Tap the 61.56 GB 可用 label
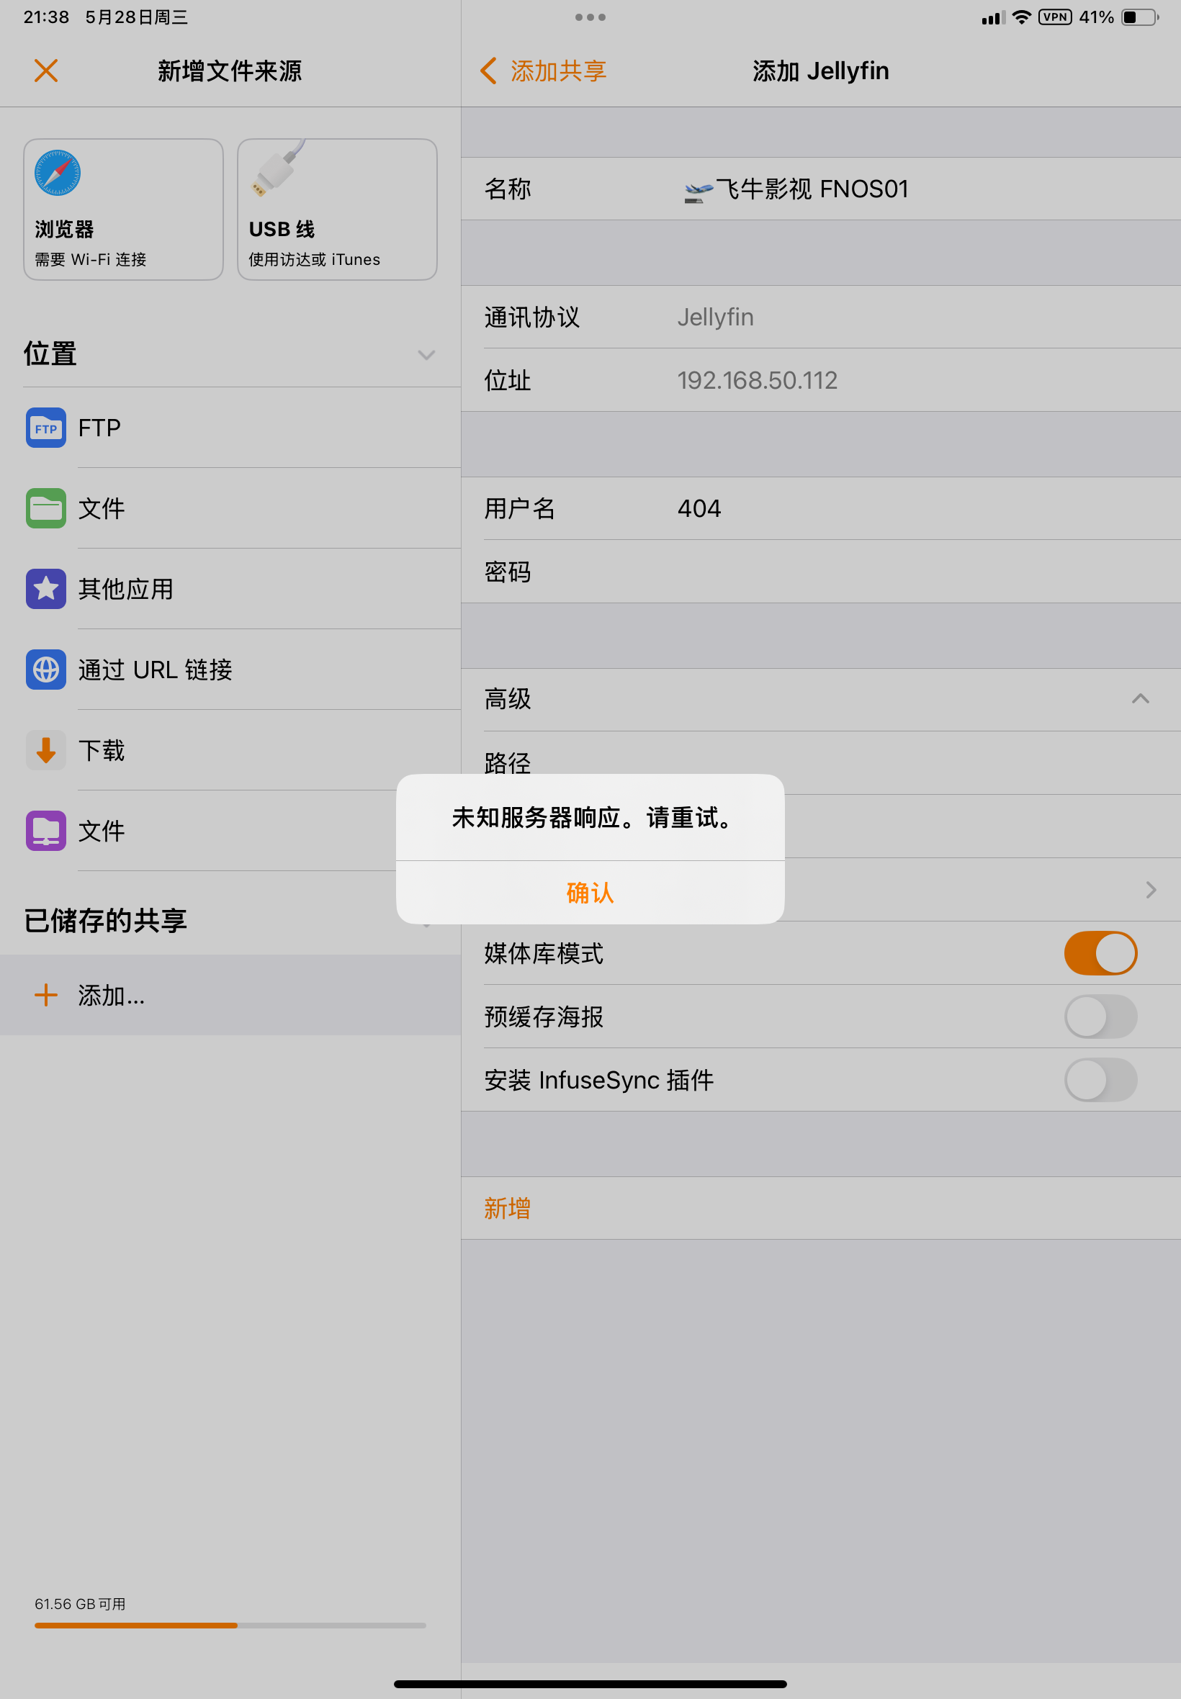 pyautogui.click(x=80, y=1603)
